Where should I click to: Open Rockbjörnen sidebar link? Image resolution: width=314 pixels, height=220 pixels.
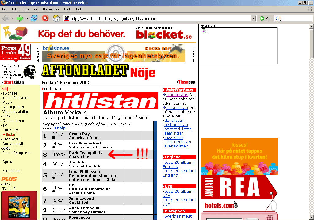click(x=12, y=107)
